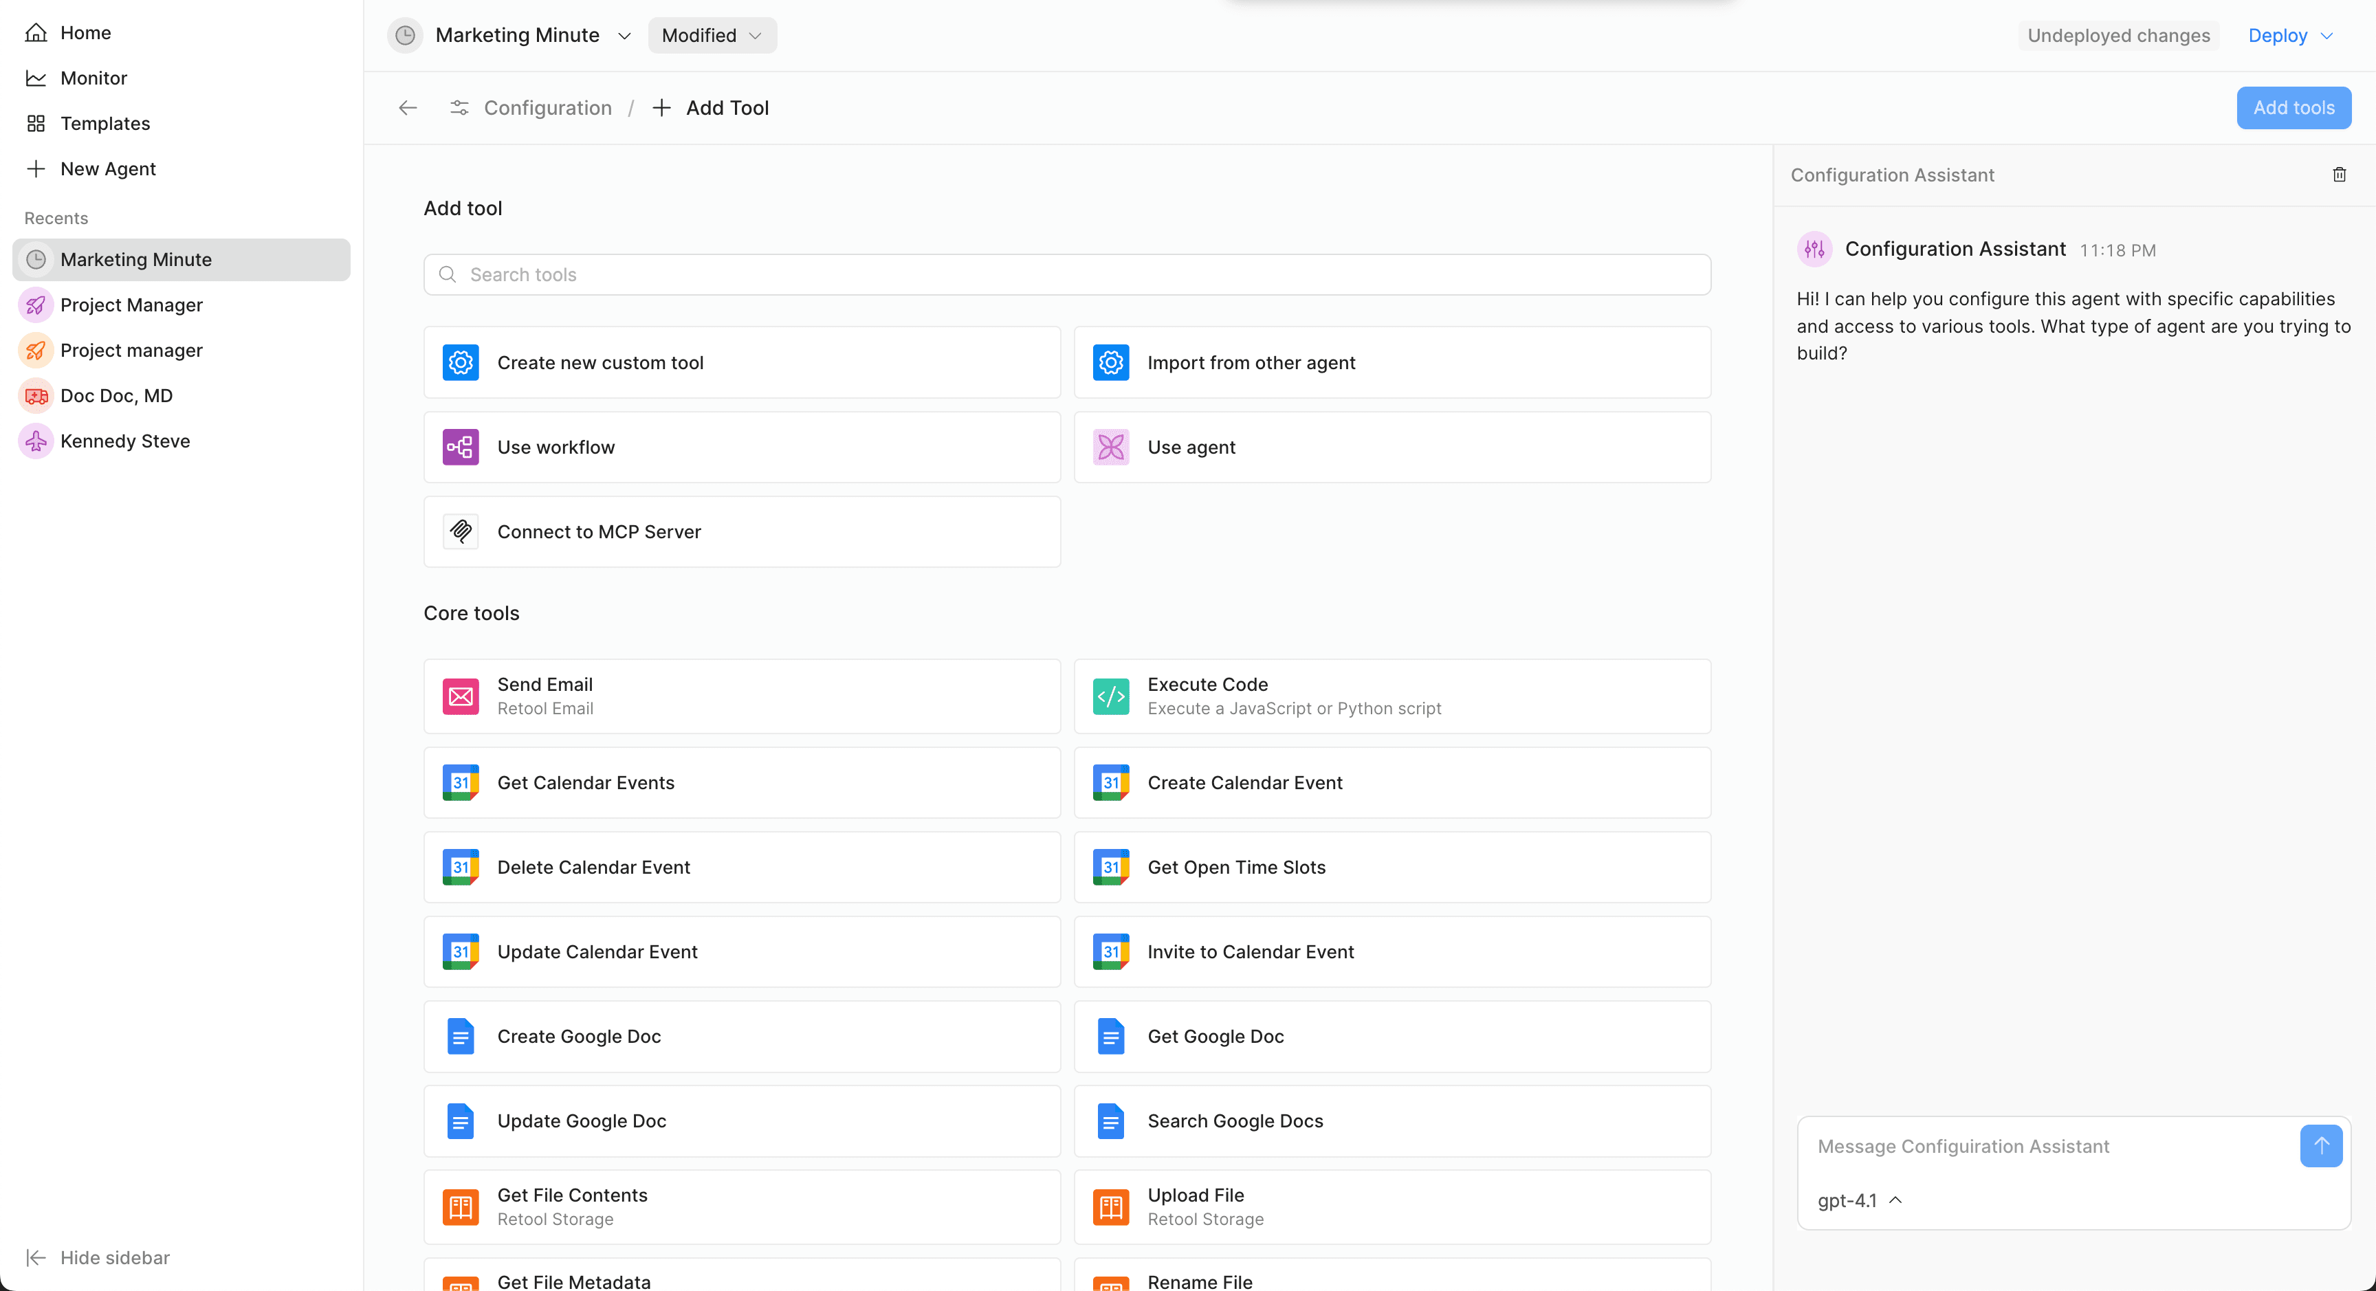2376x1291 pixels.
Task: Open Kennedy Steve agent in Recents
Action: click(x=124, y=441)
